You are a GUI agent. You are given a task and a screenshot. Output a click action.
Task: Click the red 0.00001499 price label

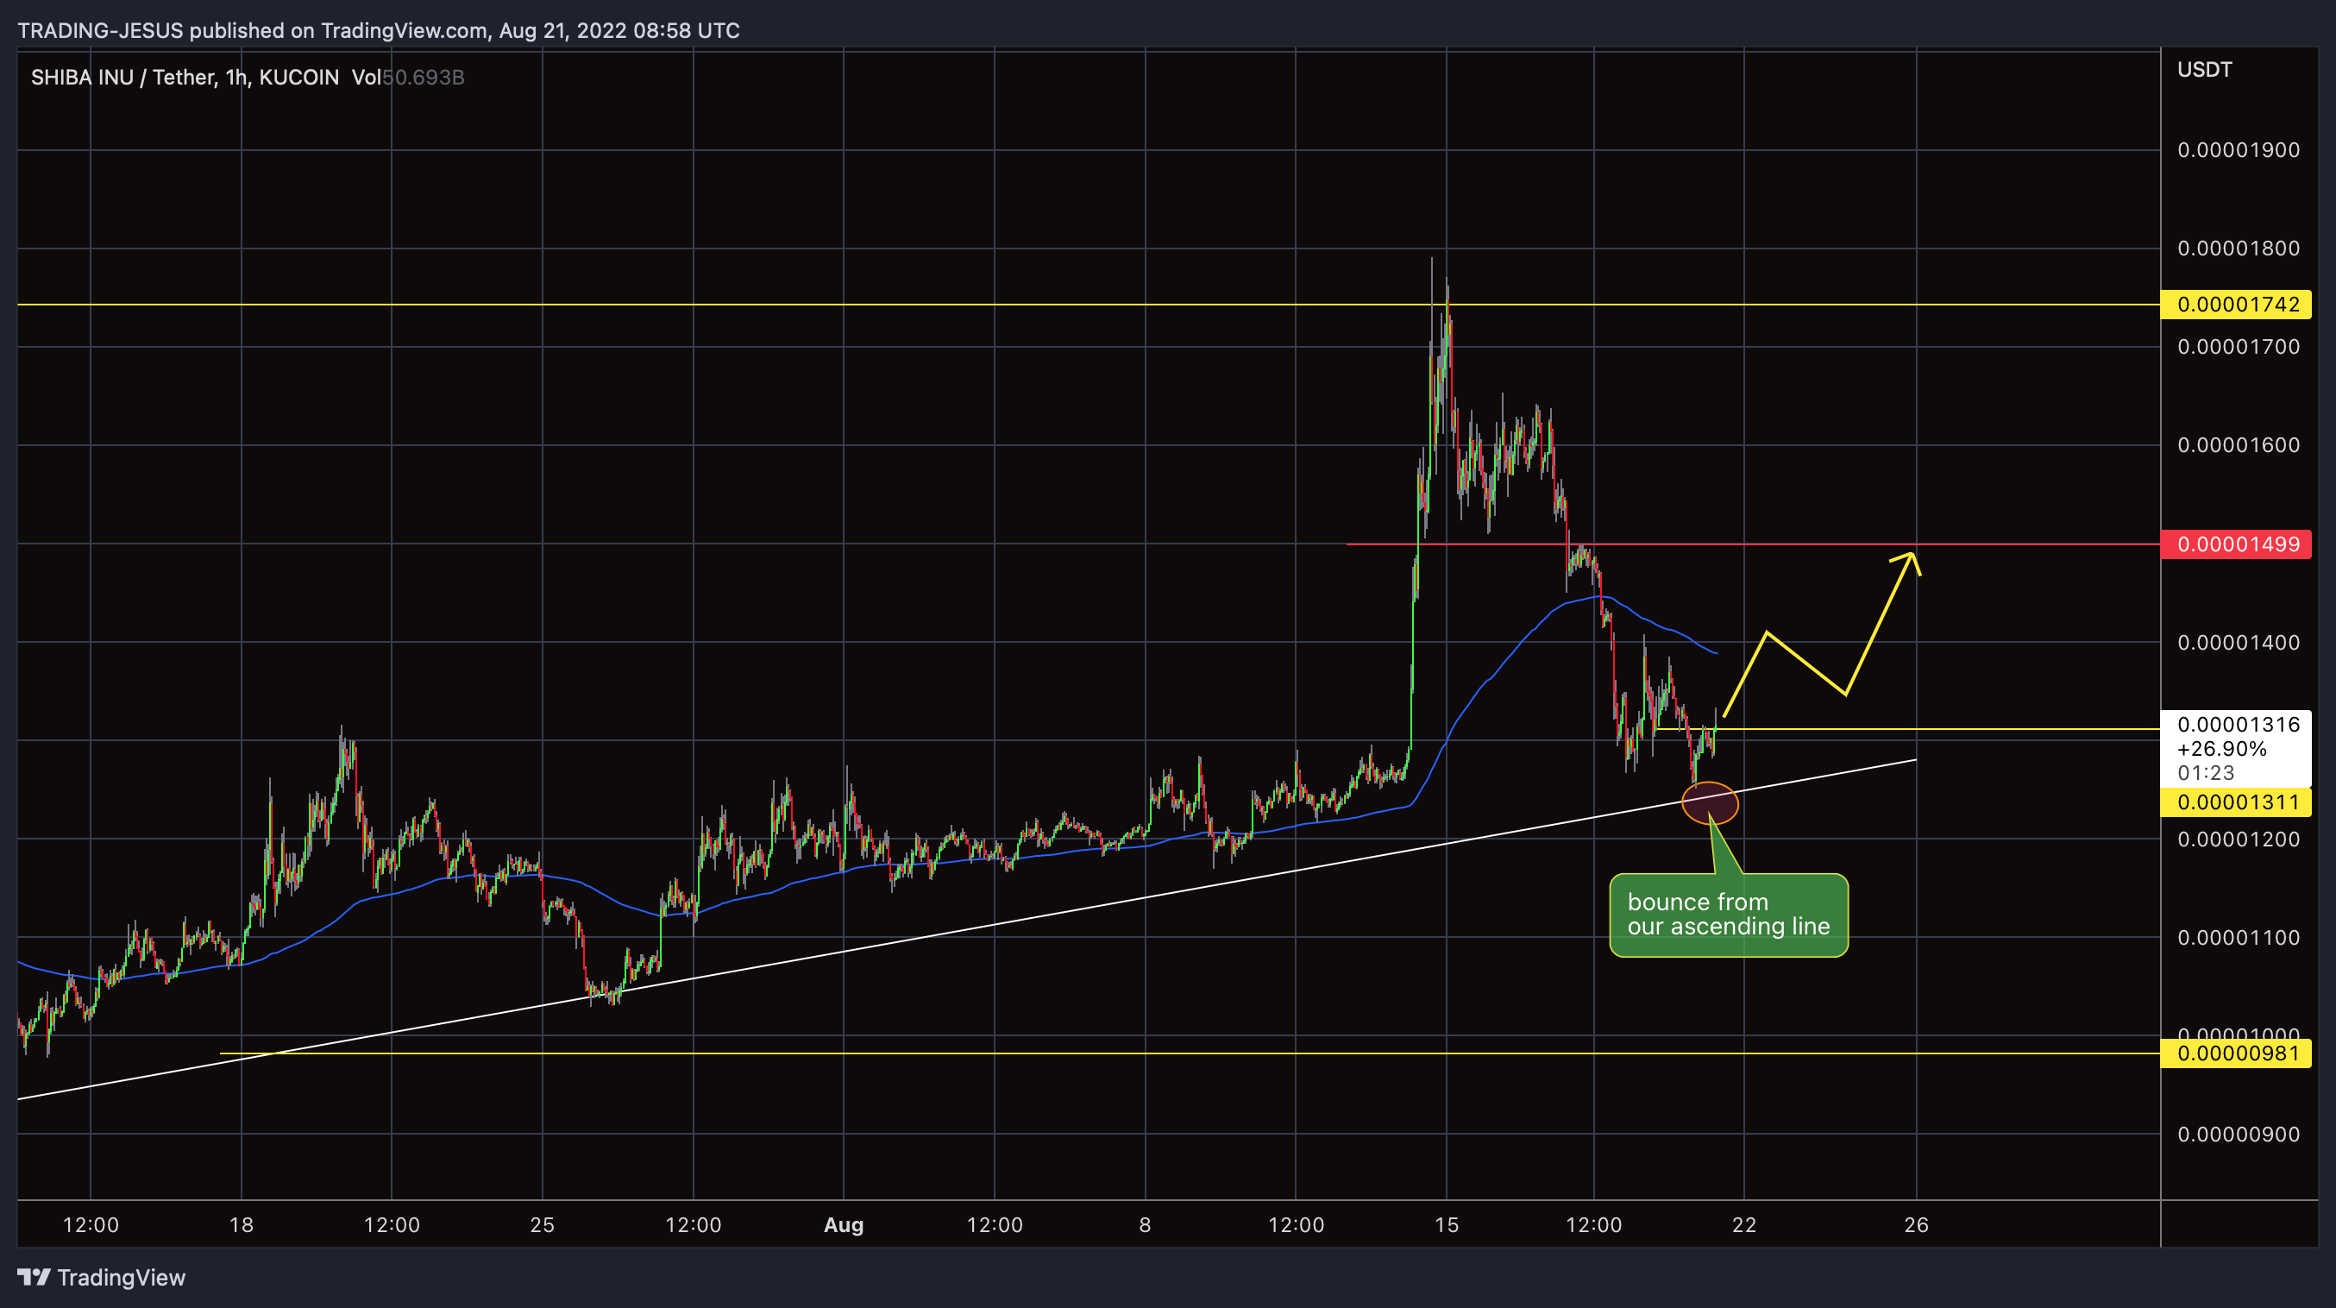[x=2237, y=544]
